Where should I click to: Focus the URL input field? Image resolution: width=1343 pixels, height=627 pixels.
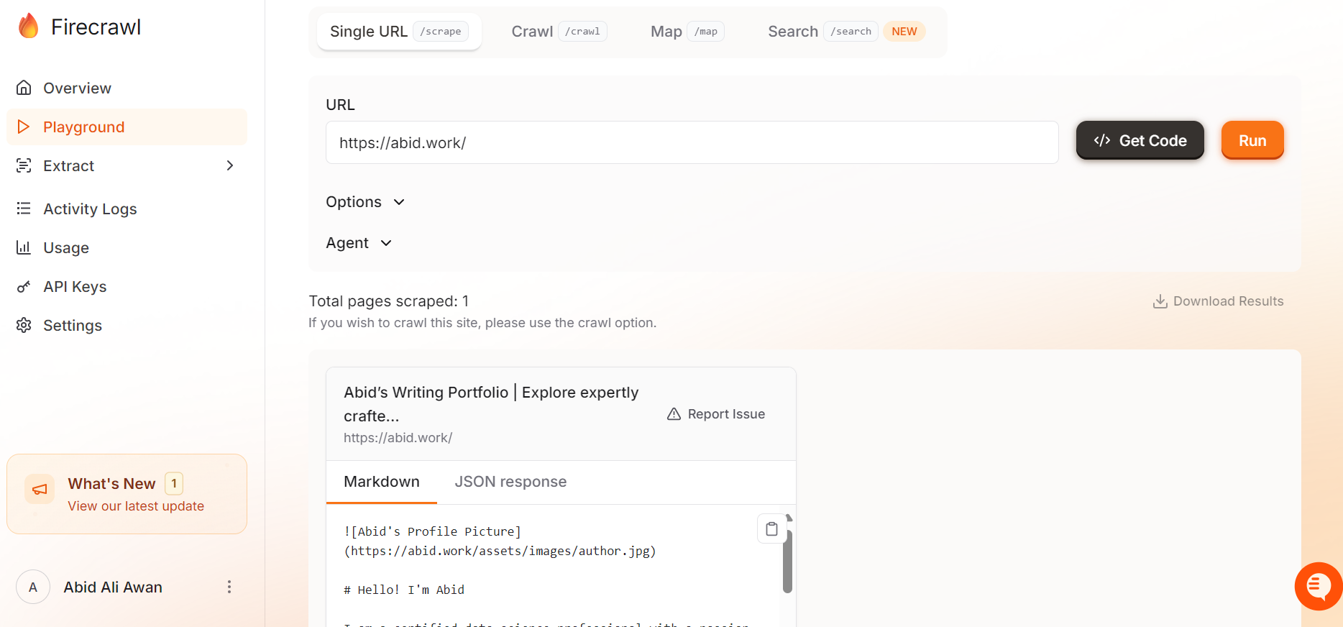pos(691,143)
